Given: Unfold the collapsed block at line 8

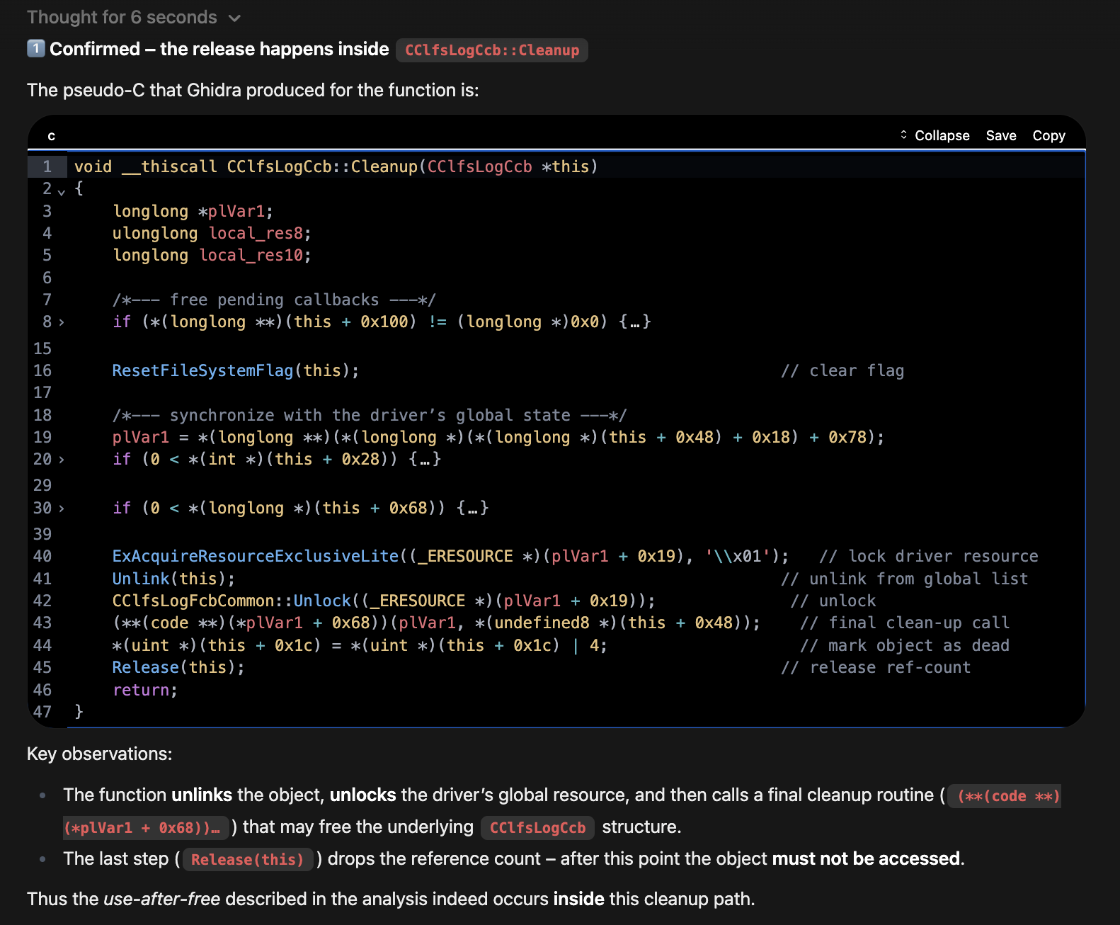Looking at the screenshot, I should pyautogui.click(x=62, y=322).
